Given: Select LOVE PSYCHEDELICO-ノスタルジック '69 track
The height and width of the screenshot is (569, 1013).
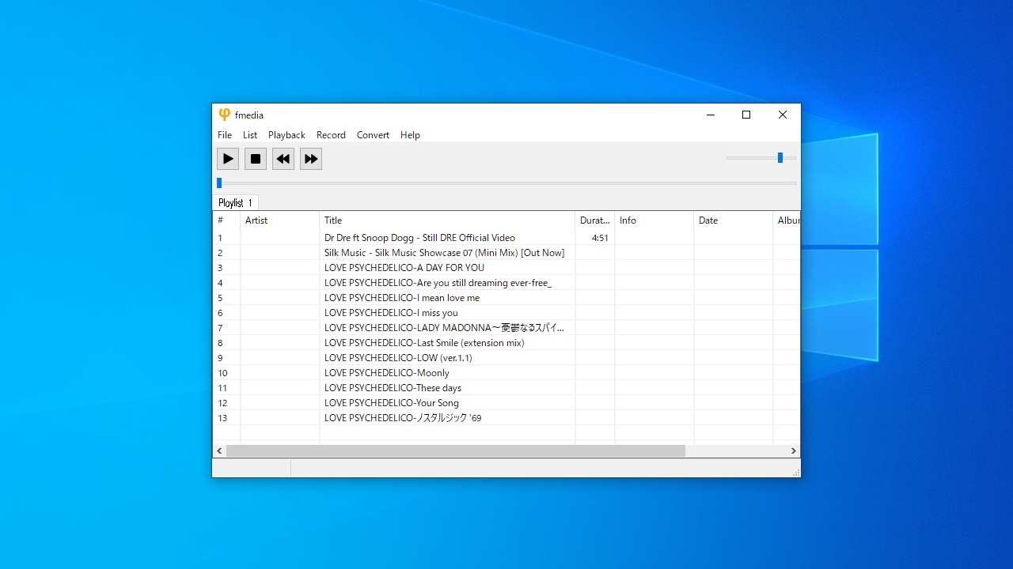Looking at the screenshot, I should point(402,418).
